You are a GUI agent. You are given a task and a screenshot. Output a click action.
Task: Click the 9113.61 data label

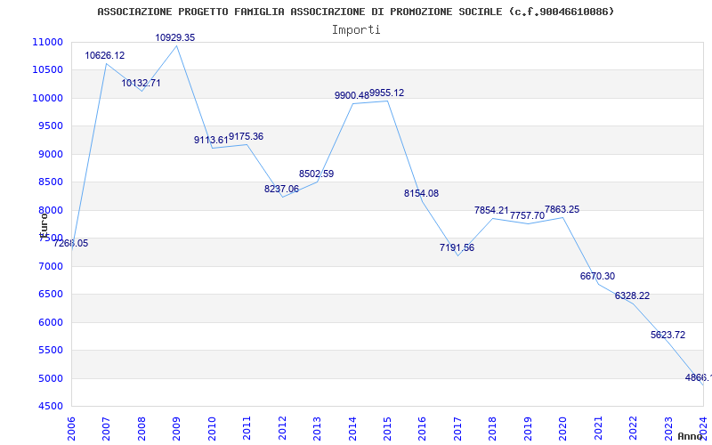[x=211, y=141]
